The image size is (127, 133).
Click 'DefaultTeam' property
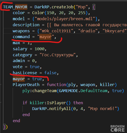click(x=94, y=91)
